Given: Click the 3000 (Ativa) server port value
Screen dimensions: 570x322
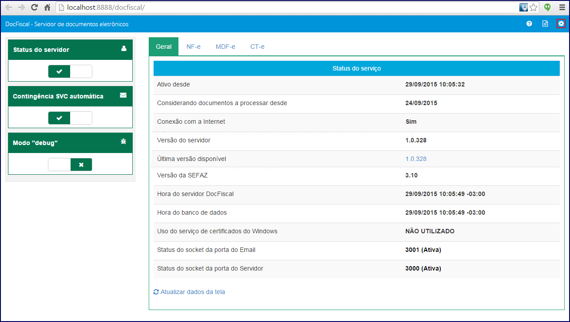Looking at the screenshot, I should (423, 268).
